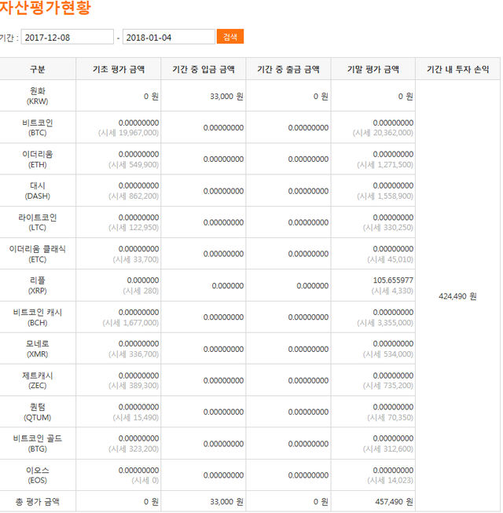Select the 기간 중 출금 금액 header
The width and height of the screenshot is (503, 513).
288,69
